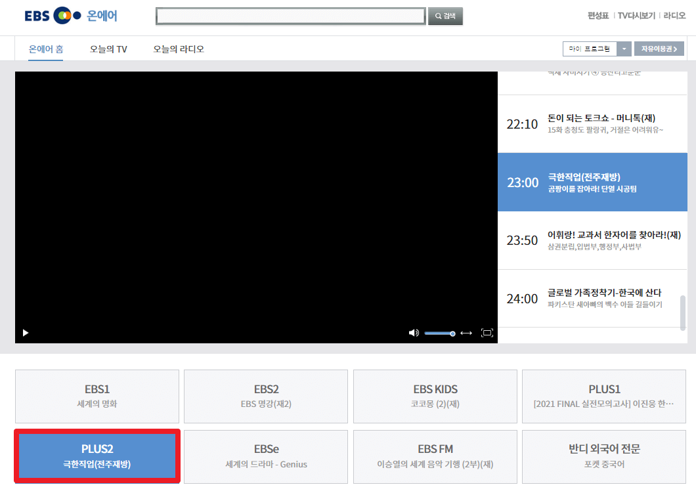Select the EBS KIDS channel tile
The height and width of the screenshot is (491, 696).
pos(435,396)
